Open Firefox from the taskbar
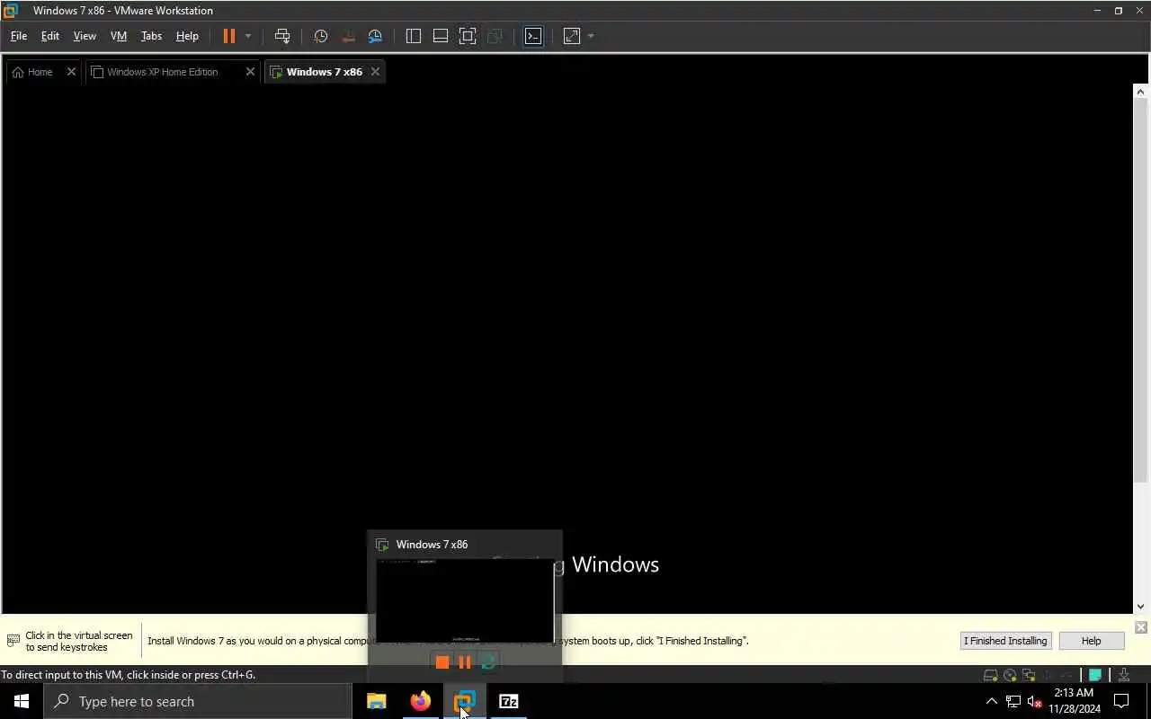 coord(421,701)
